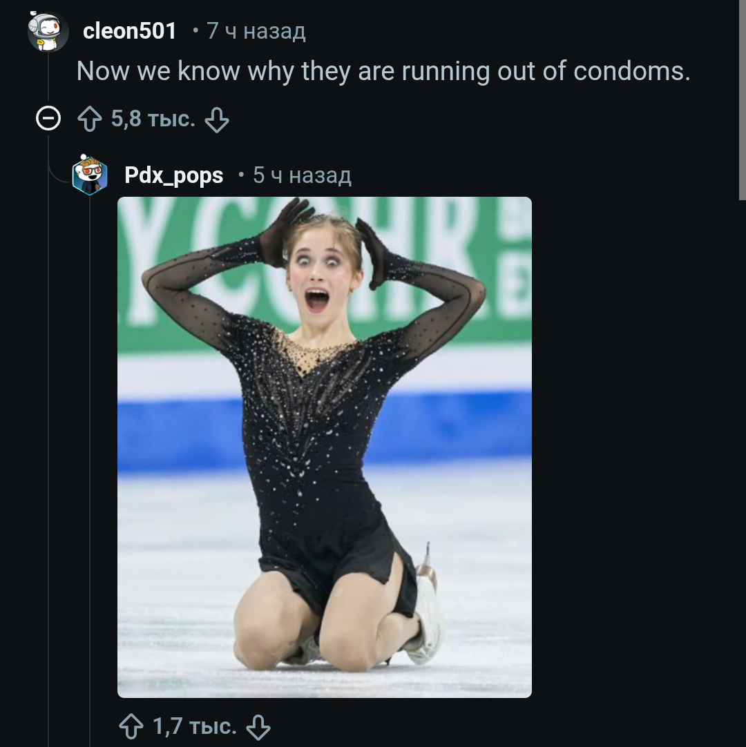Image resolution: width=746 pixels, height=747 pixels.
Task: Collapse the cleon501 comment thread
Action: [x=48, y=120]
